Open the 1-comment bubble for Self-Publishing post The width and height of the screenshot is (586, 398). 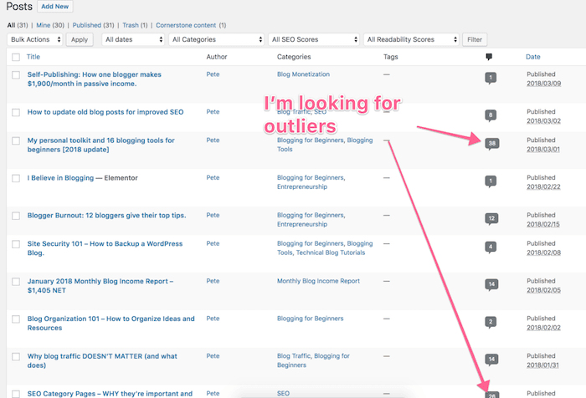(491, 78)
